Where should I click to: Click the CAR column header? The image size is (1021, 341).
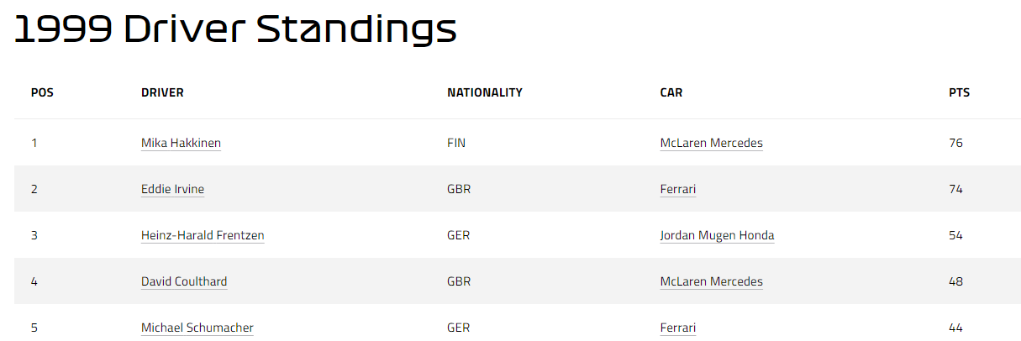671,92
